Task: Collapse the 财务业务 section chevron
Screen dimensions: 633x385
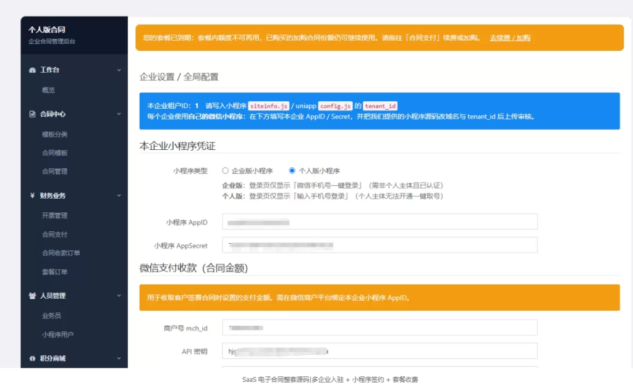Action: pos(119,196)
